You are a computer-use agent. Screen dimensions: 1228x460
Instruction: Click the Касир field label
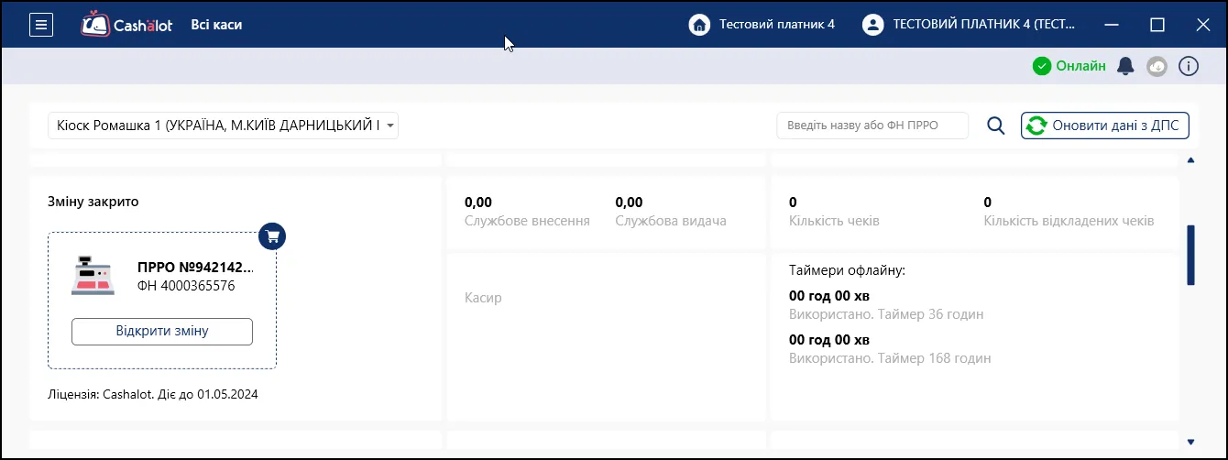(483, 298)
